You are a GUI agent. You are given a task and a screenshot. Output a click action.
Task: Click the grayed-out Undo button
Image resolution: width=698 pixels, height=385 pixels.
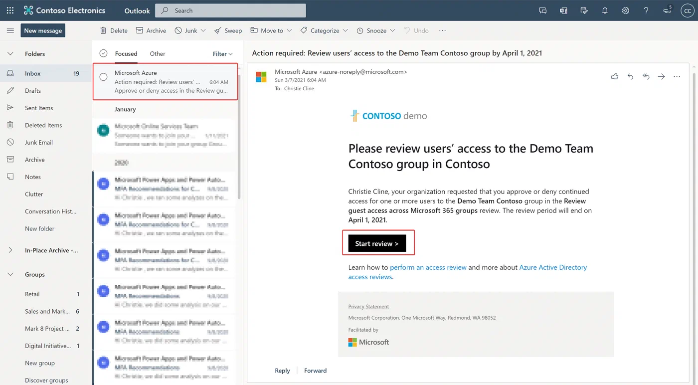pyautogui.click(x=416, y=30)
